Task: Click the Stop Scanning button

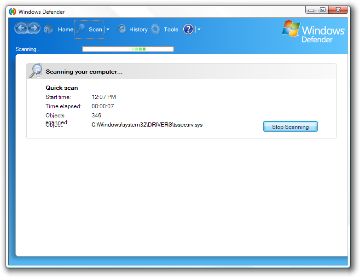Action: [x=290, y=127]
